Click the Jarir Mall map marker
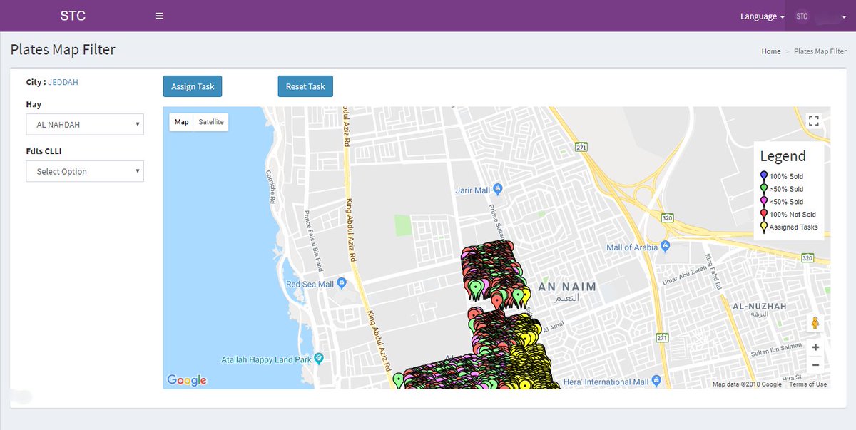The height and width of the screenshot is (430, 856). pos(498,190)
